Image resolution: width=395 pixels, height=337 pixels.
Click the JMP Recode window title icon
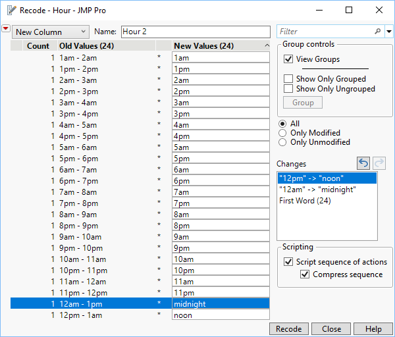(9, 10)
